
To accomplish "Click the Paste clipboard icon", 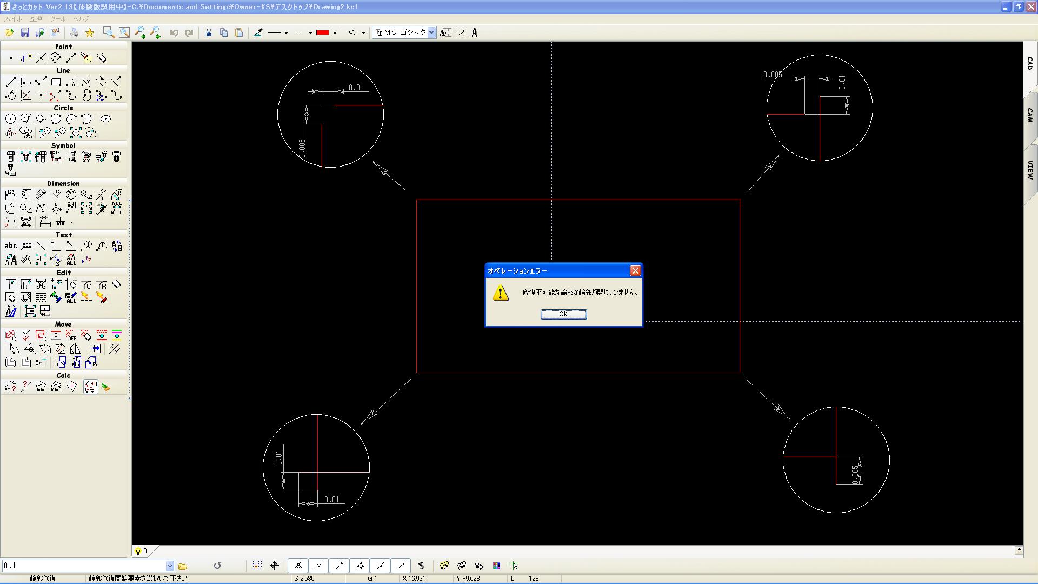I will pos(239,33).
